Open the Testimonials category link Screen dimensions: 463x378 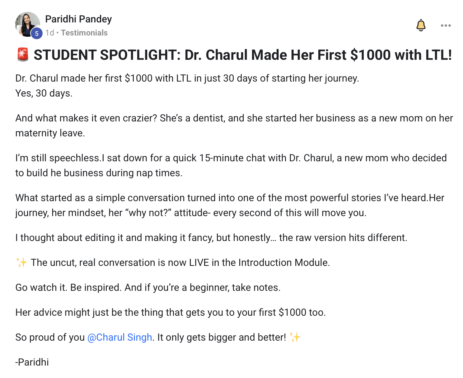click(x=84, y=33)
